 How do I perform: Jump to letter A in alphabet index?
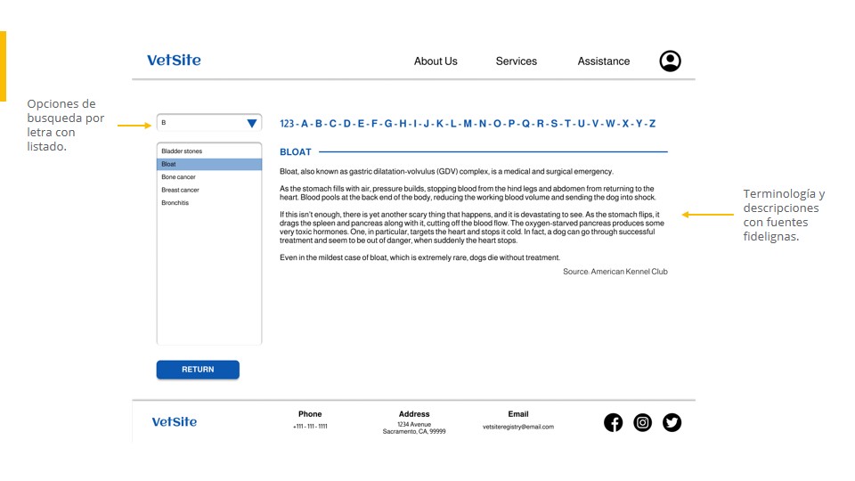pos(305,124)
